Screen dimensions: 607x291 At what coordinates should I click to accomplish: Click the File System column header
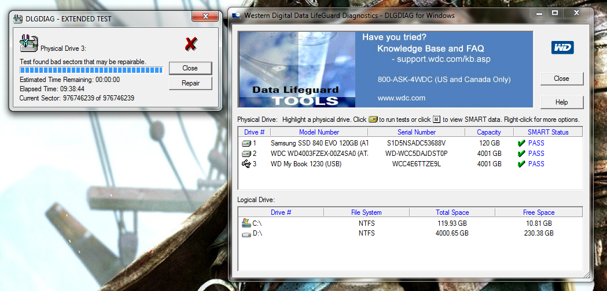point(367,212)
